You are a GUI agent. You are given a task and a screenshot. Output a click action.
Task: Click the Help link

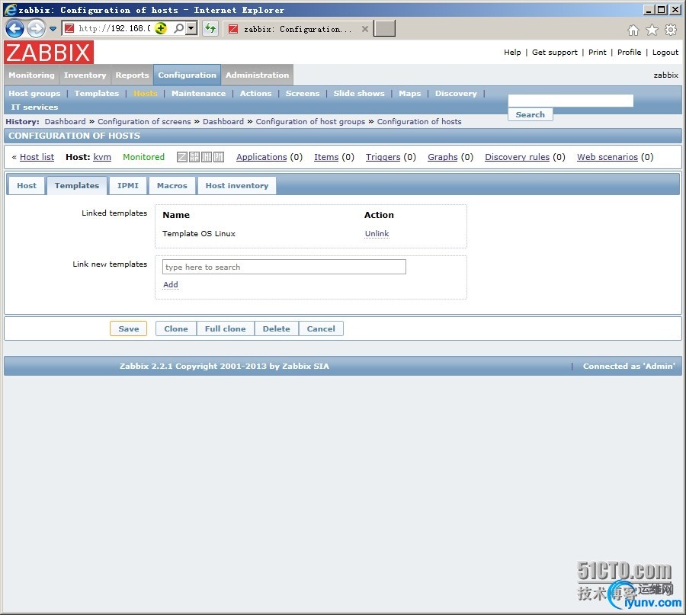coord(512,52)
